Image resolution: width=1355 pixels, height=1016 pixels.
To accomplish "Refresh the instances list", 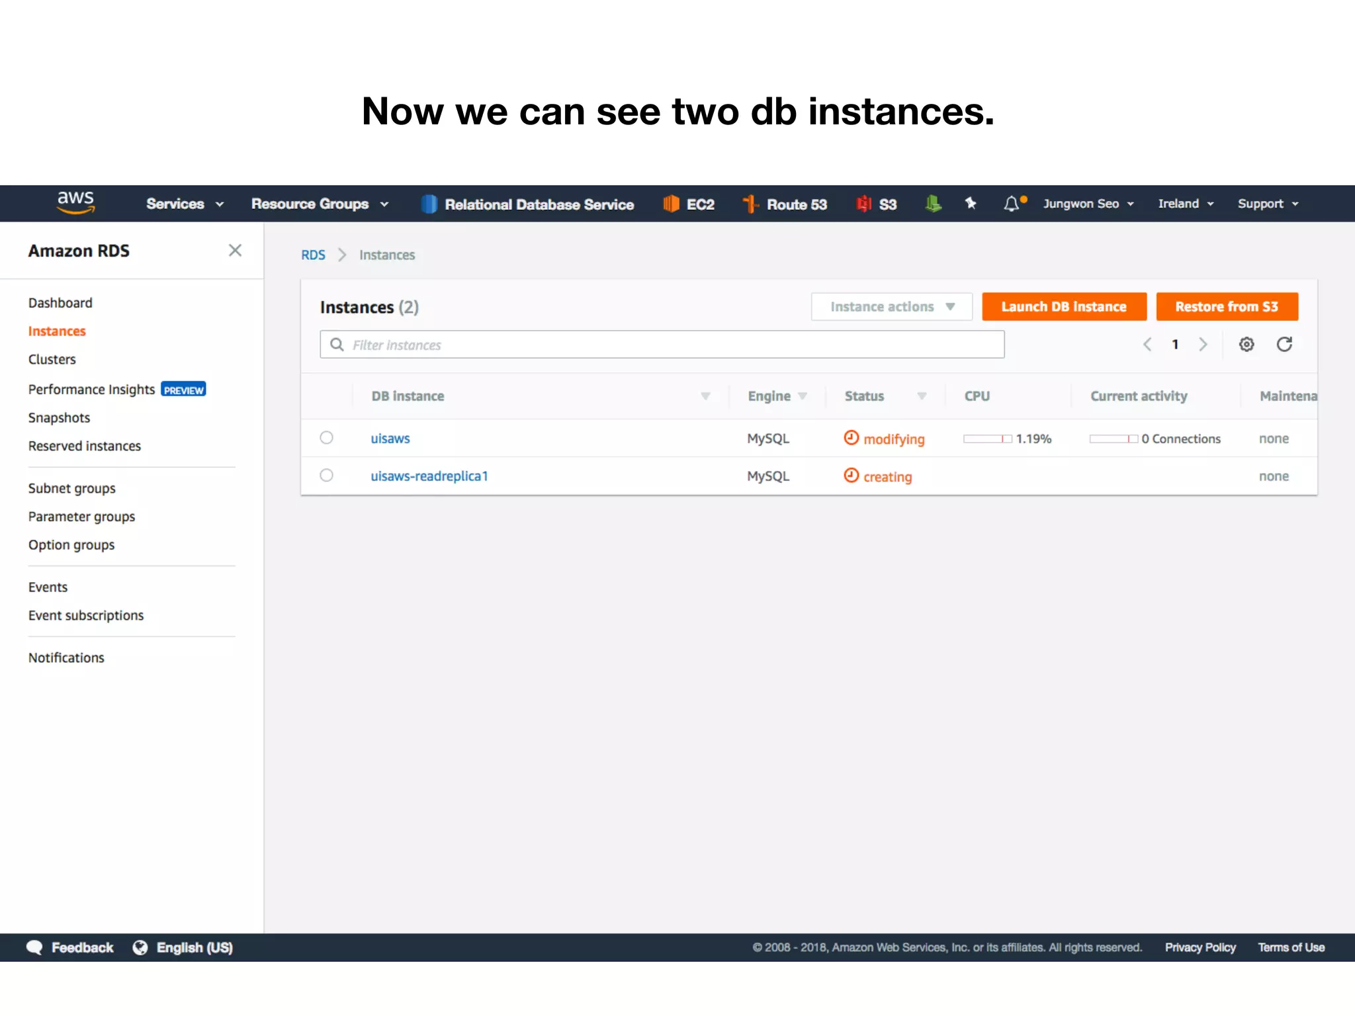I will tap(1284, 345).
